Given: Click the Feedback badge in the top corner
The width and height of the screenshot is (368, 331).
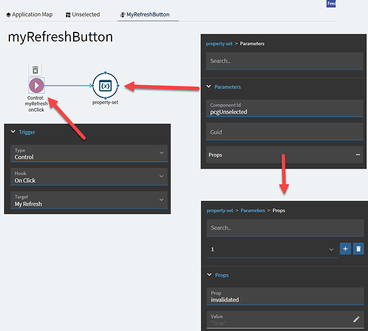Looking at the screenshot, I should pyautogui.click(x=331, y=3).
